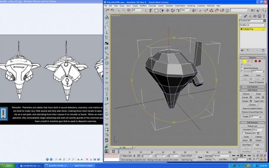Click the Zoom magnifier viewport control

pyautogui.click(x=254, y=156)
